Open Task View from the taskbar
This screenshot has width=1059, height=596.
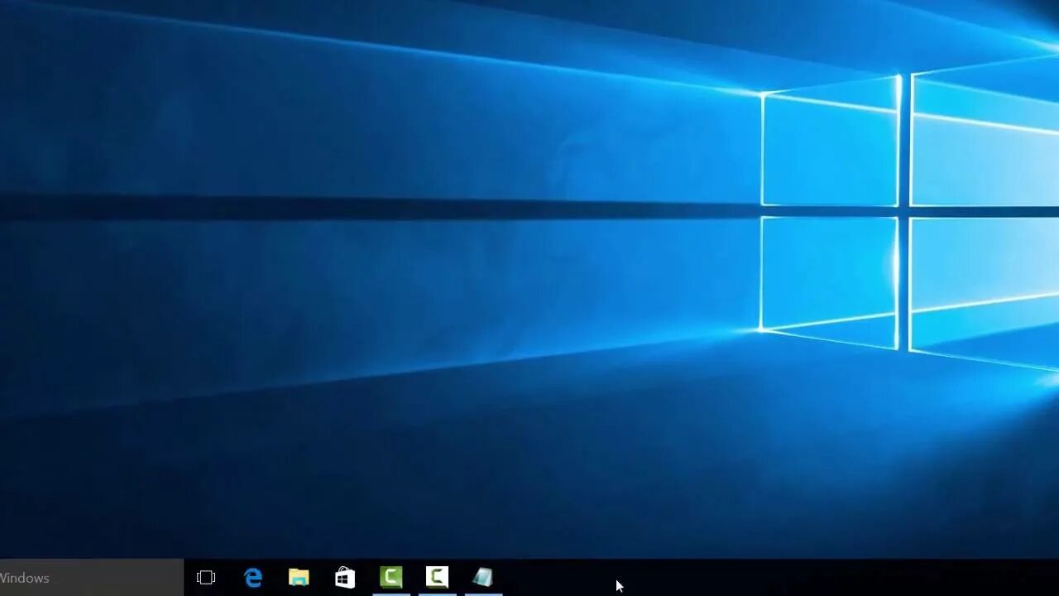point(206,578)
